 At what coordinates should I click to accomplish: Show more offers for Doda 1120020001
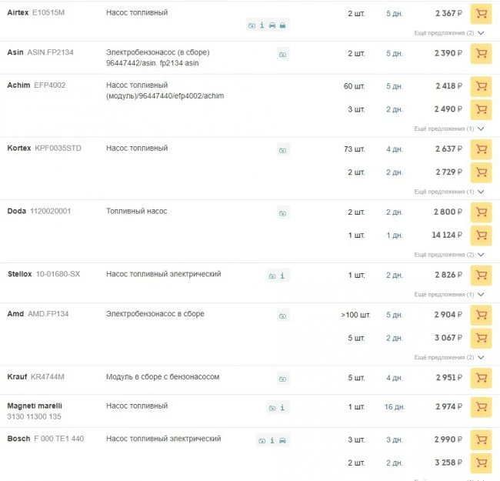(x=449, y=254)
